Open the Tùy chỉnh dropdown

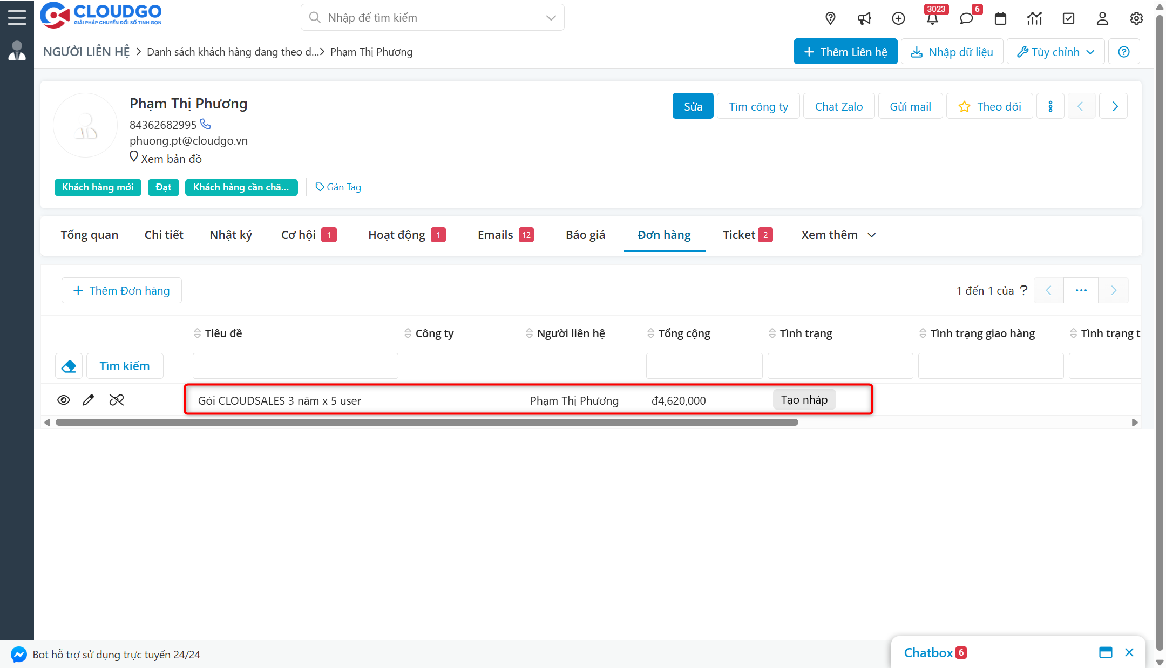pyautogui.click(x=1055, y=52)
